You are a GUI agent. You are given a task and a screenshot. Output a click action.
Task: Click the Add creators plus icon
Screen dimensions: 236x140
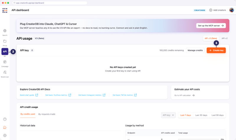tap(211, 10)
